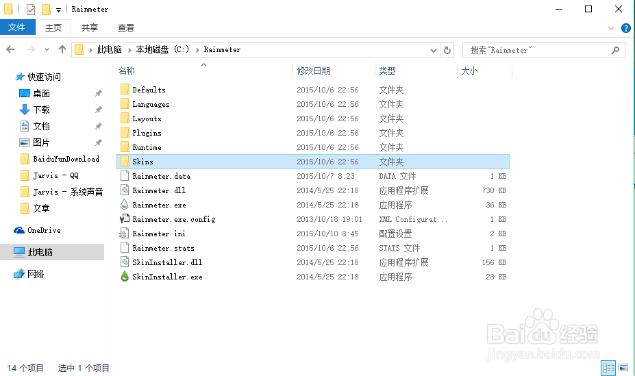Image resolution: width=635 pixels, height=376 pixels.
Task: Click the Plugins folder icon
Action: tap(125, 133)
